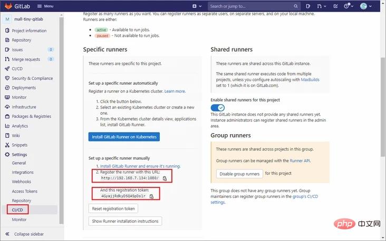Click the Wiki sidebar icon
386x241 pixels.
tap(7, 135)
